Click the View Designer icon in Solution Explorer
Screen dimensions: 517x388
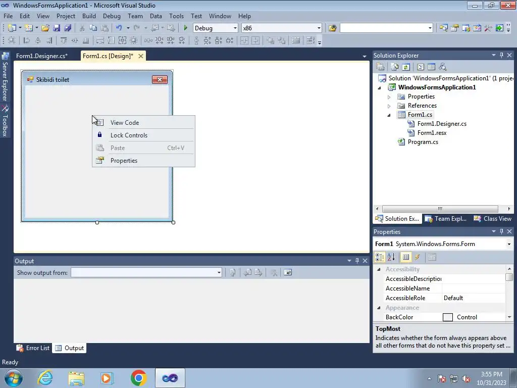pyautogui.click(x=431, y=67)
